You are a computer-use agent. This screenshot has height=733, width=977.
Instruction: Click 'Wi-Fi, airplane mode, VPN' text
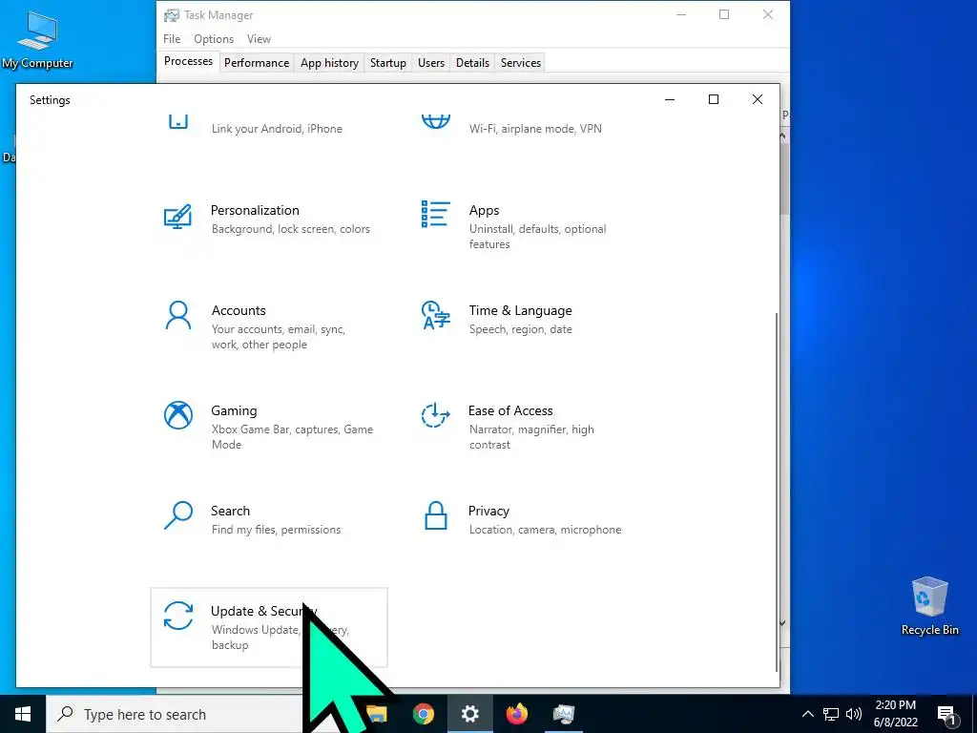(x=535, y=129)
